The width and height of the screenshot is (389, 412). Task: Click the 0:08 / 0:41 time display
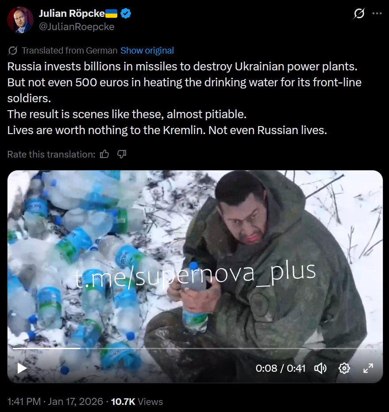pos(281,368)
